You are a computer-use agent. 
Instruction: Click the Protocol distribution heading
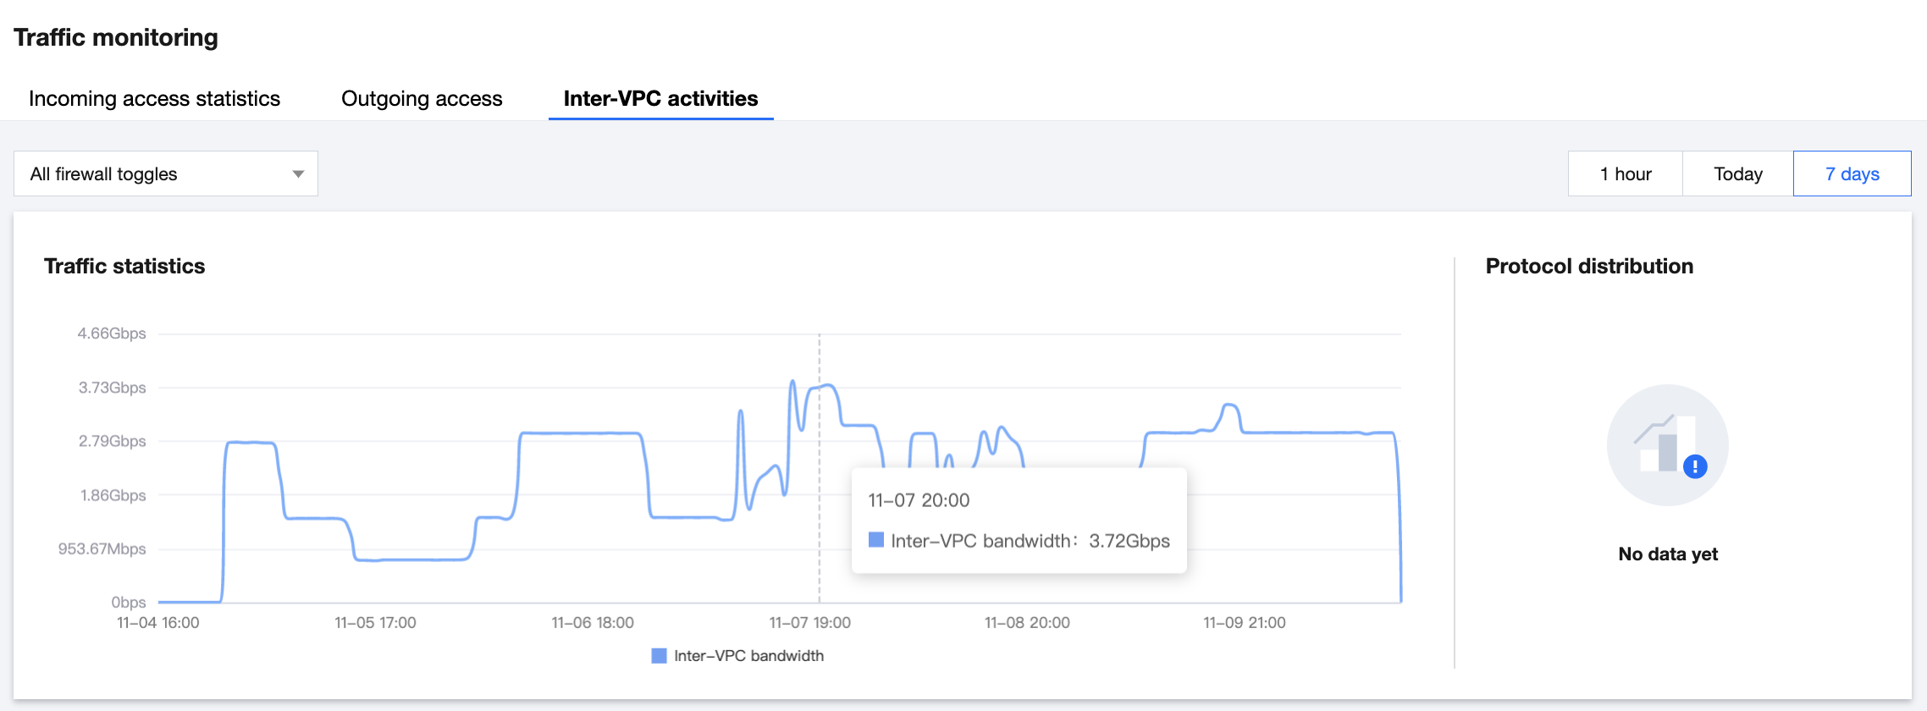(1589, 266)
